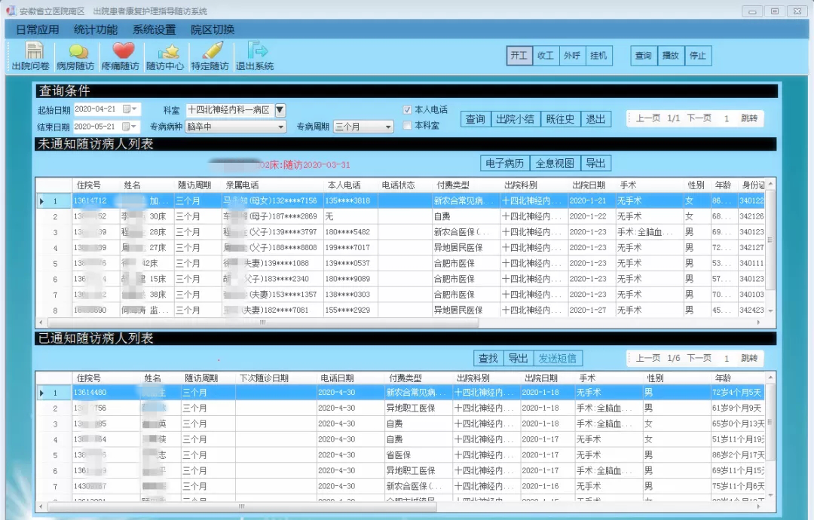Click the app icon in title bar
The image size is (814, 520).
point(11,11)
